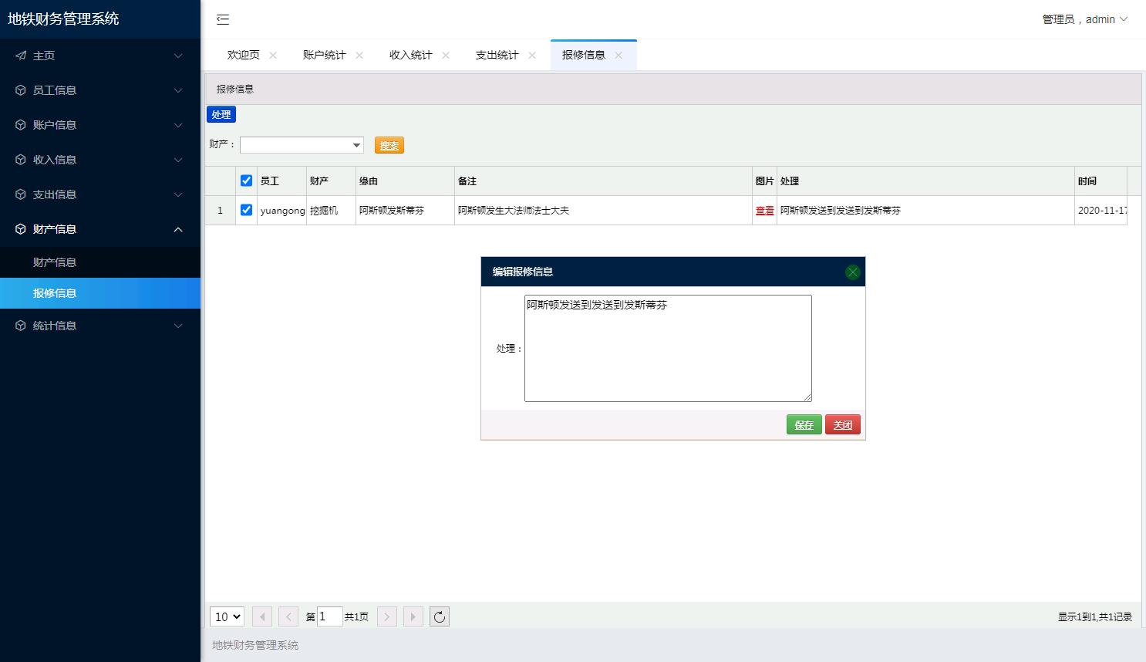The width and height of the screenshot is (1146, 662).
Task: Click the cube icon beside 统计信息
Action: click(21, 326)
